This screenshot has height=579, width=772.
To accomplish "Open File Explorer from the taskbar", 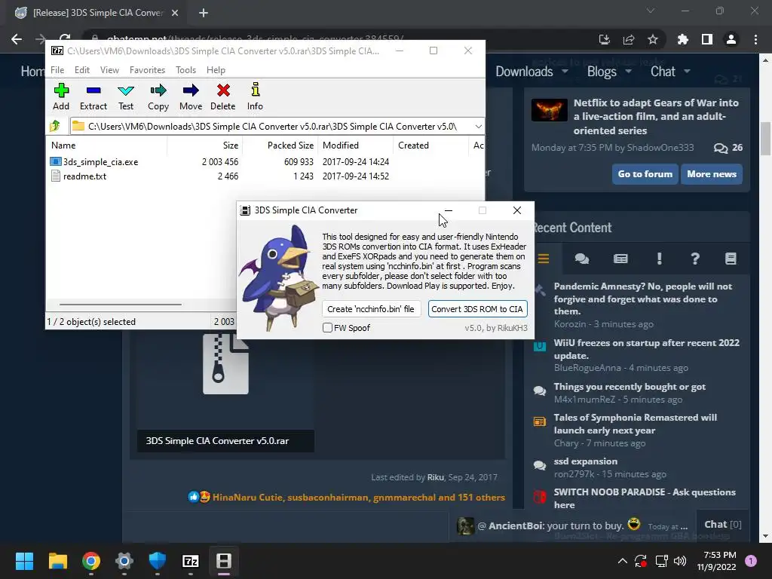I will 57,561.
